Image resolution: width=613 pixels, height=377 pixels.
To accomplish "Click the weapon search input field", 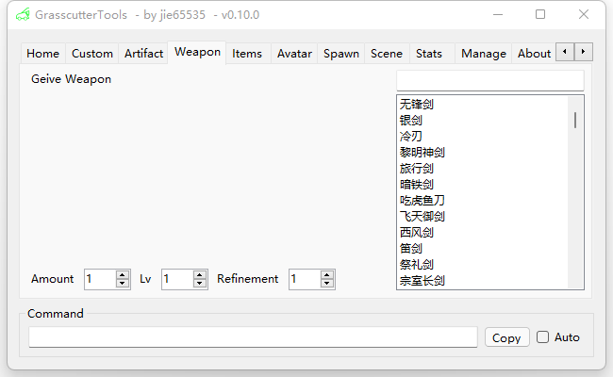I will pyautogui.click(x=489, y=80).
